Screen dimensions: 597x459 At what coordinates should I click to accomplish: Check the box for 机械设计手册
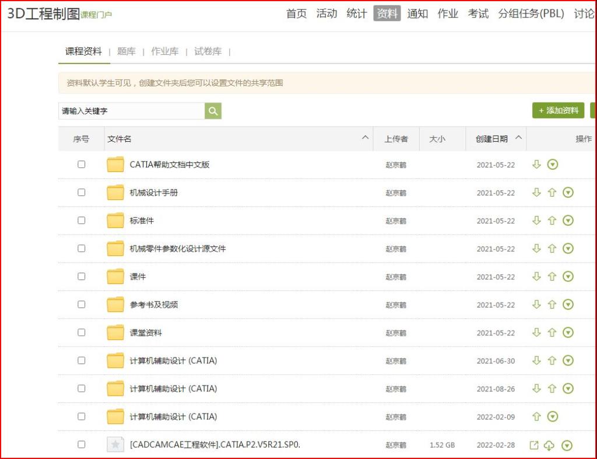coord(82,192)
